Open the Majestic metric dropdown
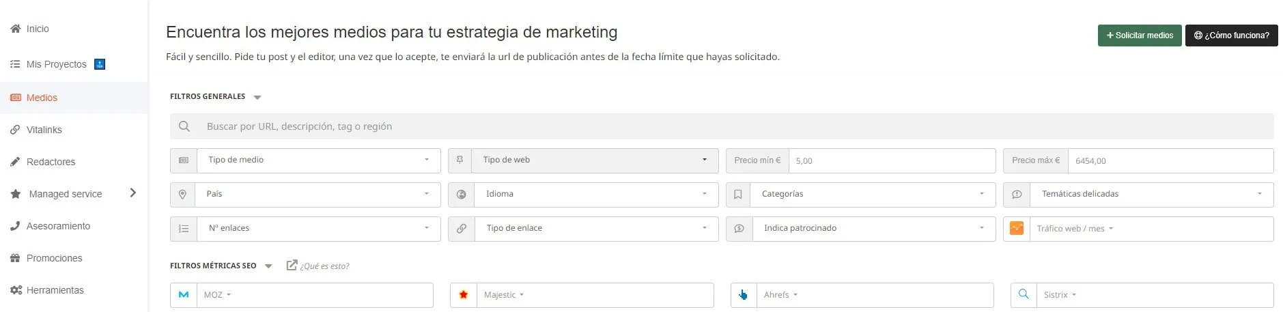1283x312 pixels. point(504,295)
